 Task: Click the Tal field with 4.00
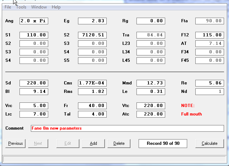pyautogui.click(x=92, y=114)
